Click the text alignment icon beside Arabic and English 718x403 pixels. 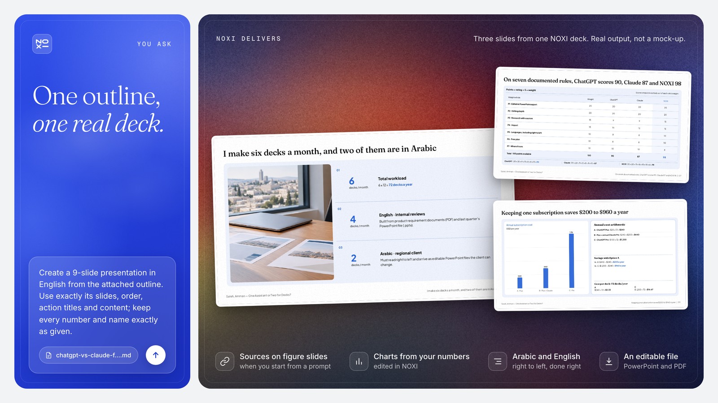498,361
